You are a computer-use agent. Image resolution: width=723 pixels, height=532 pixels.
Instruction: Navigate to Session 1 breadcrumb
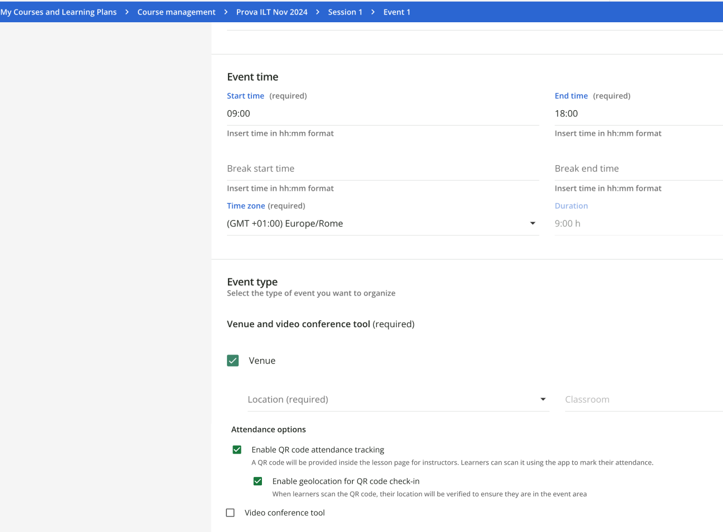point(345,12)
